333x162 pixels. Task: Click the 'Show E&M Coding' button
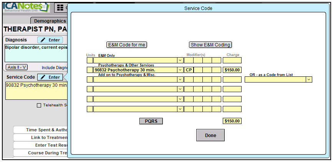point(210,45)
